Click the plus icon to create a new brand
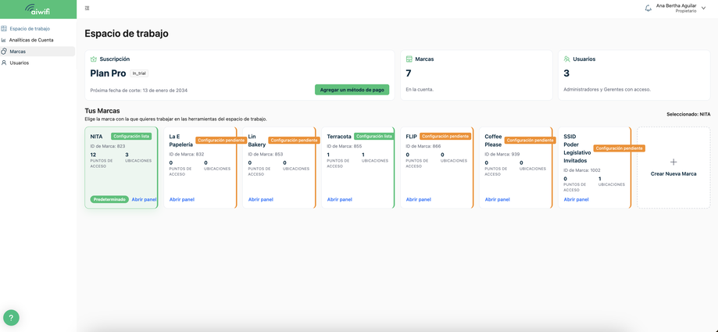 coord(673,162)
